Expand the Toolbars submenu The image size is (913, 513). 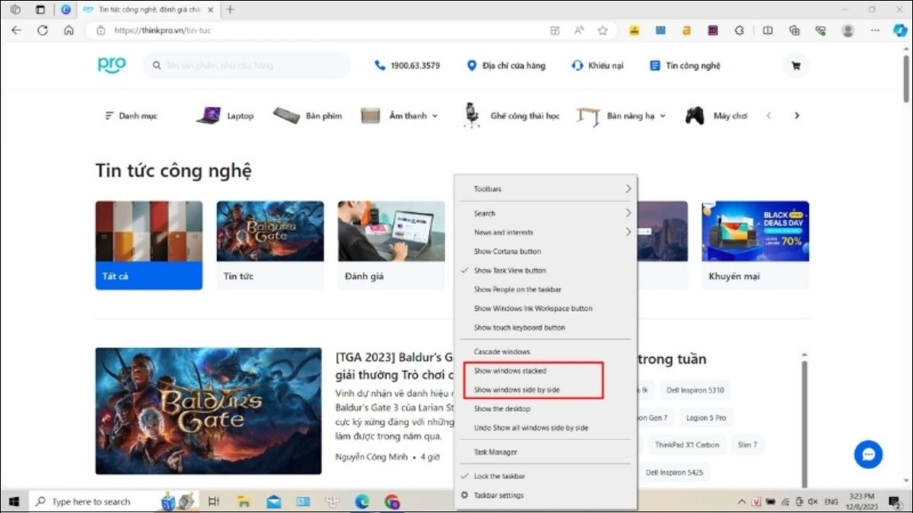click(x=545, y=188)
